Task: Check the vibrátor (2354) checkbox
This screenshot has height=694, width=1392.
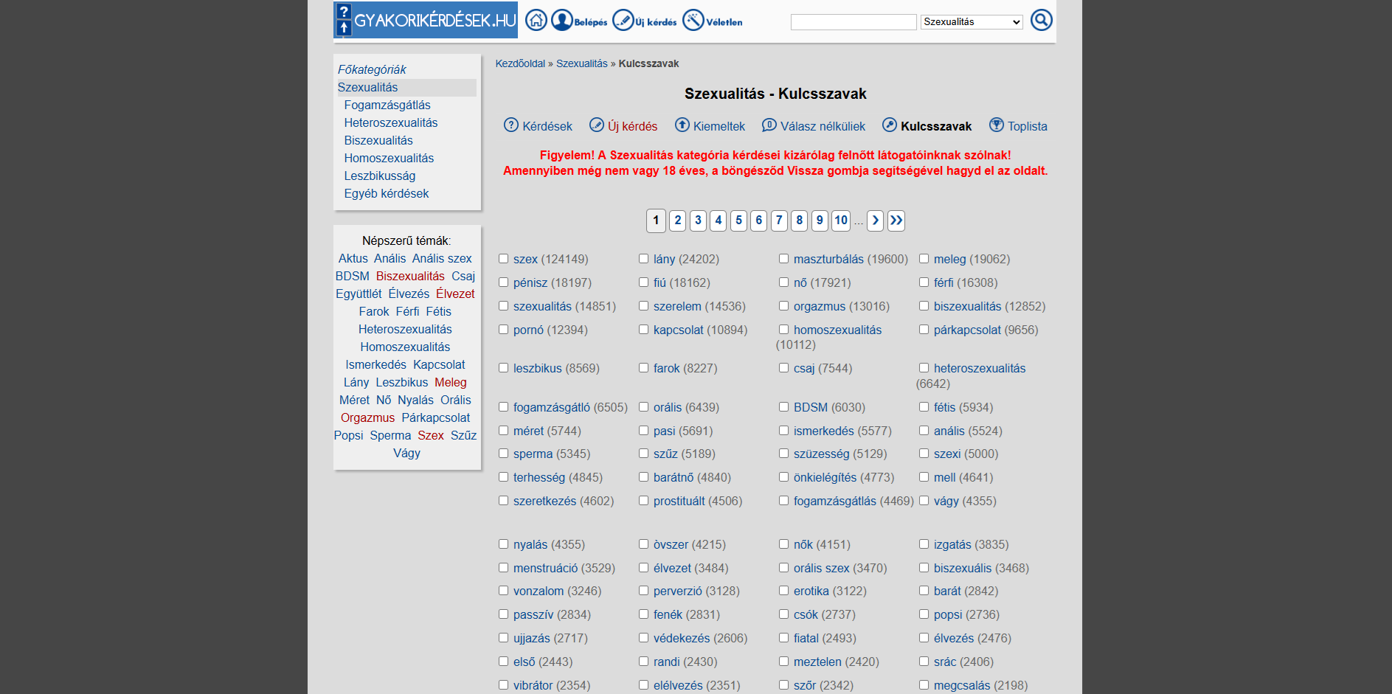Action: [503, 685]
